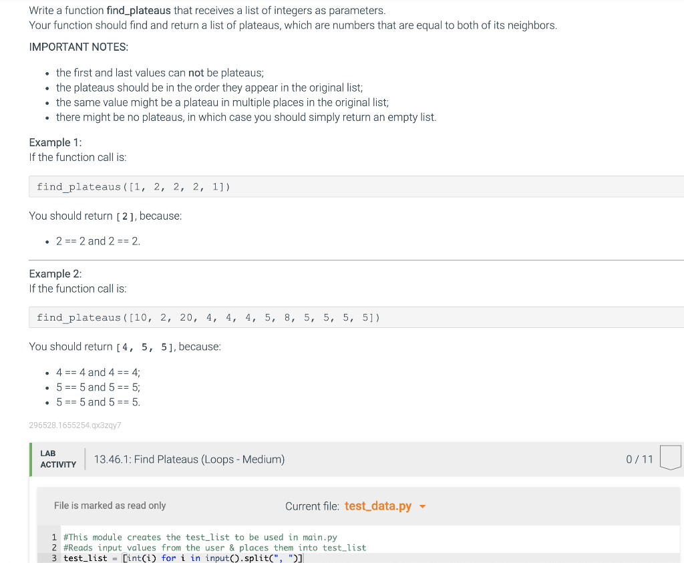This screenshot has height=563, width=684.
Task: Select the Example 1 heading
Action: tap(55, 142)
